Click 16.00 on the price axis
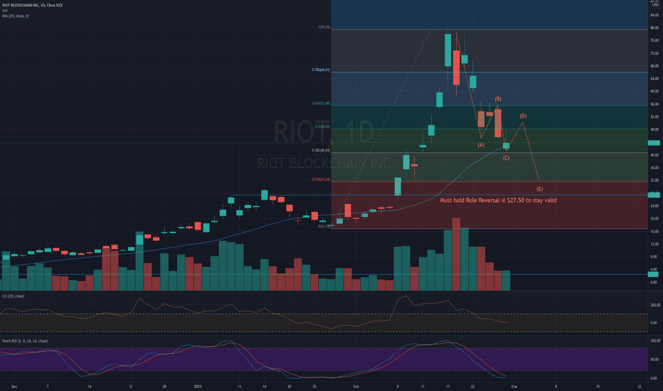Image resolution: width=663 pixels, height=391 pixels. pos(654,231)
